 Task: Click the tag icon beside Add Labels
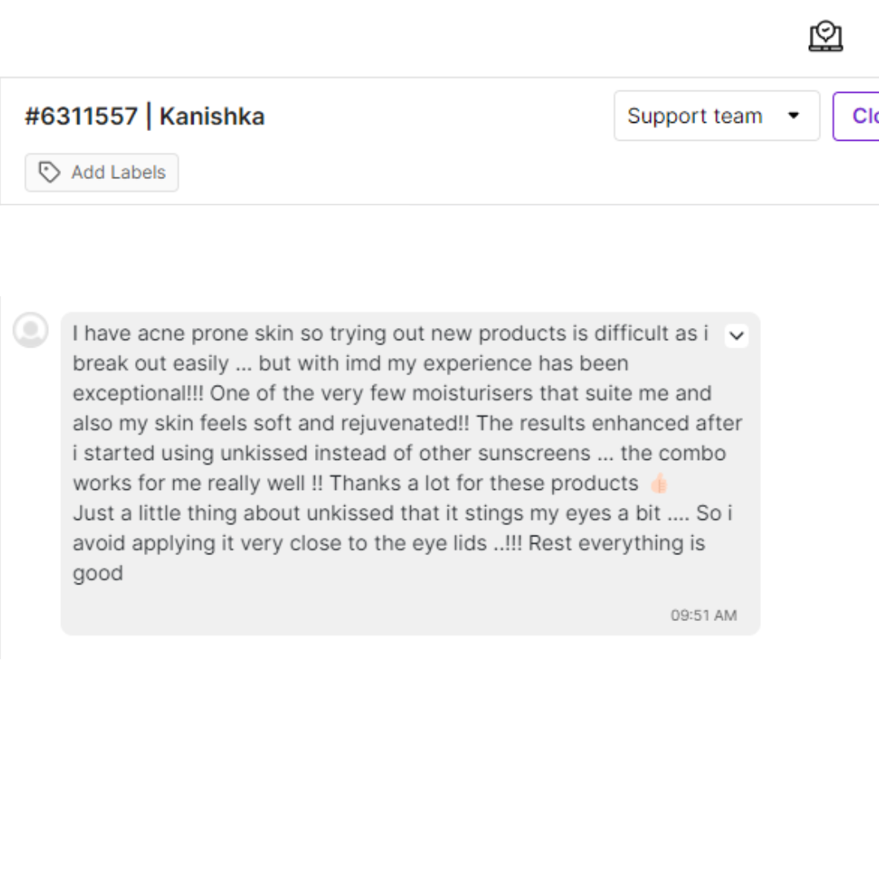pos(50,173)
